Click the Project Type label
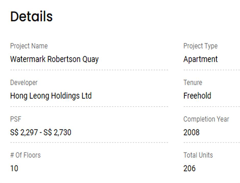240x183 pixels. 200,46
